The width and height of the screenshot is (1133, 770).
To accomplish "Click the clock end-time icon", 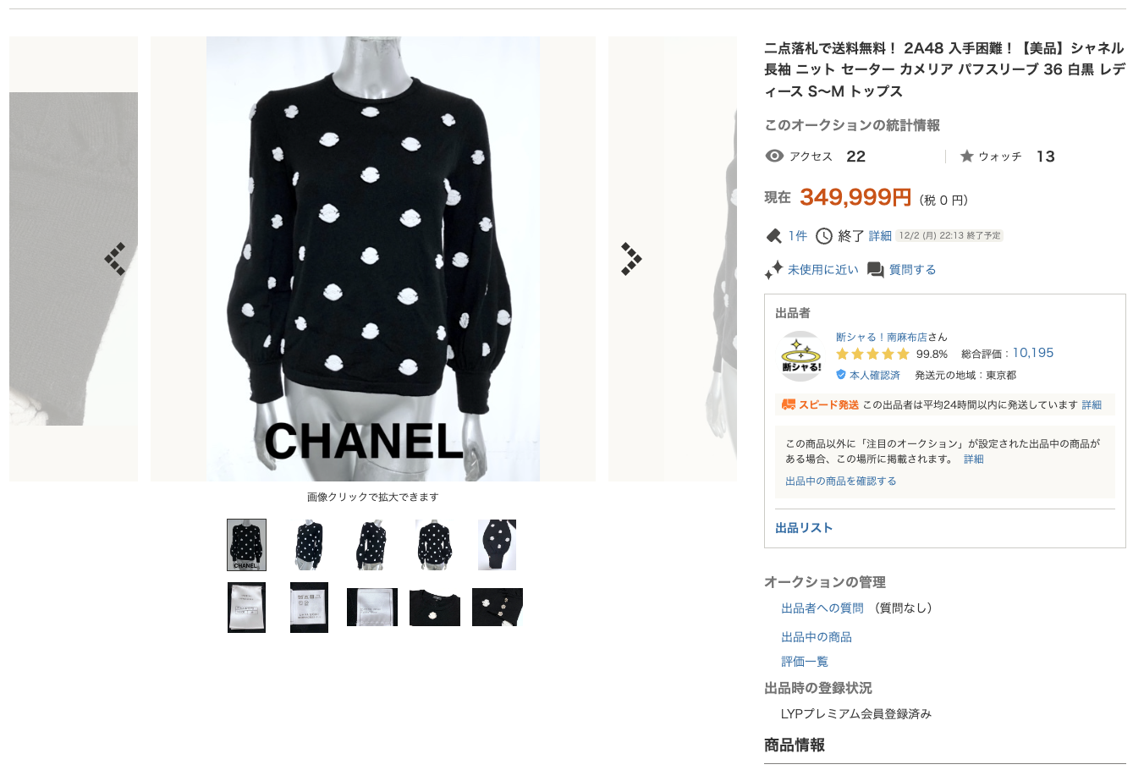I will pyautogui.click(x=824, y=236).
